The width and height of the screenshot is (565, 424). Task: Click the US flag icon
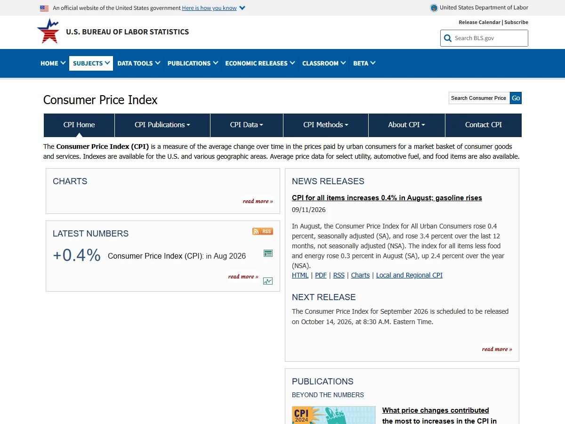click(44, 8)
